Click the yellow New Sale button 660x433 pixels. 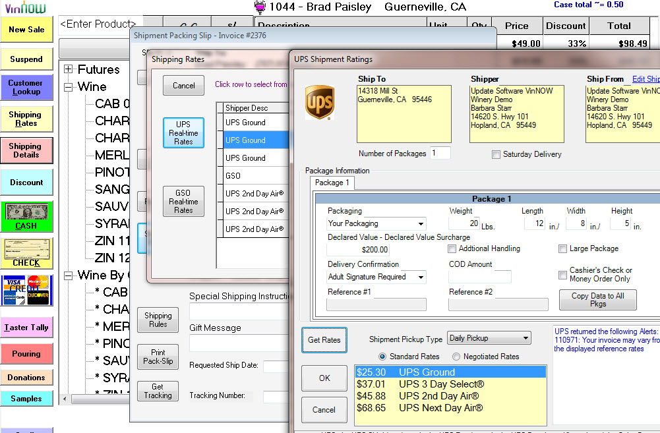(26, 30)
